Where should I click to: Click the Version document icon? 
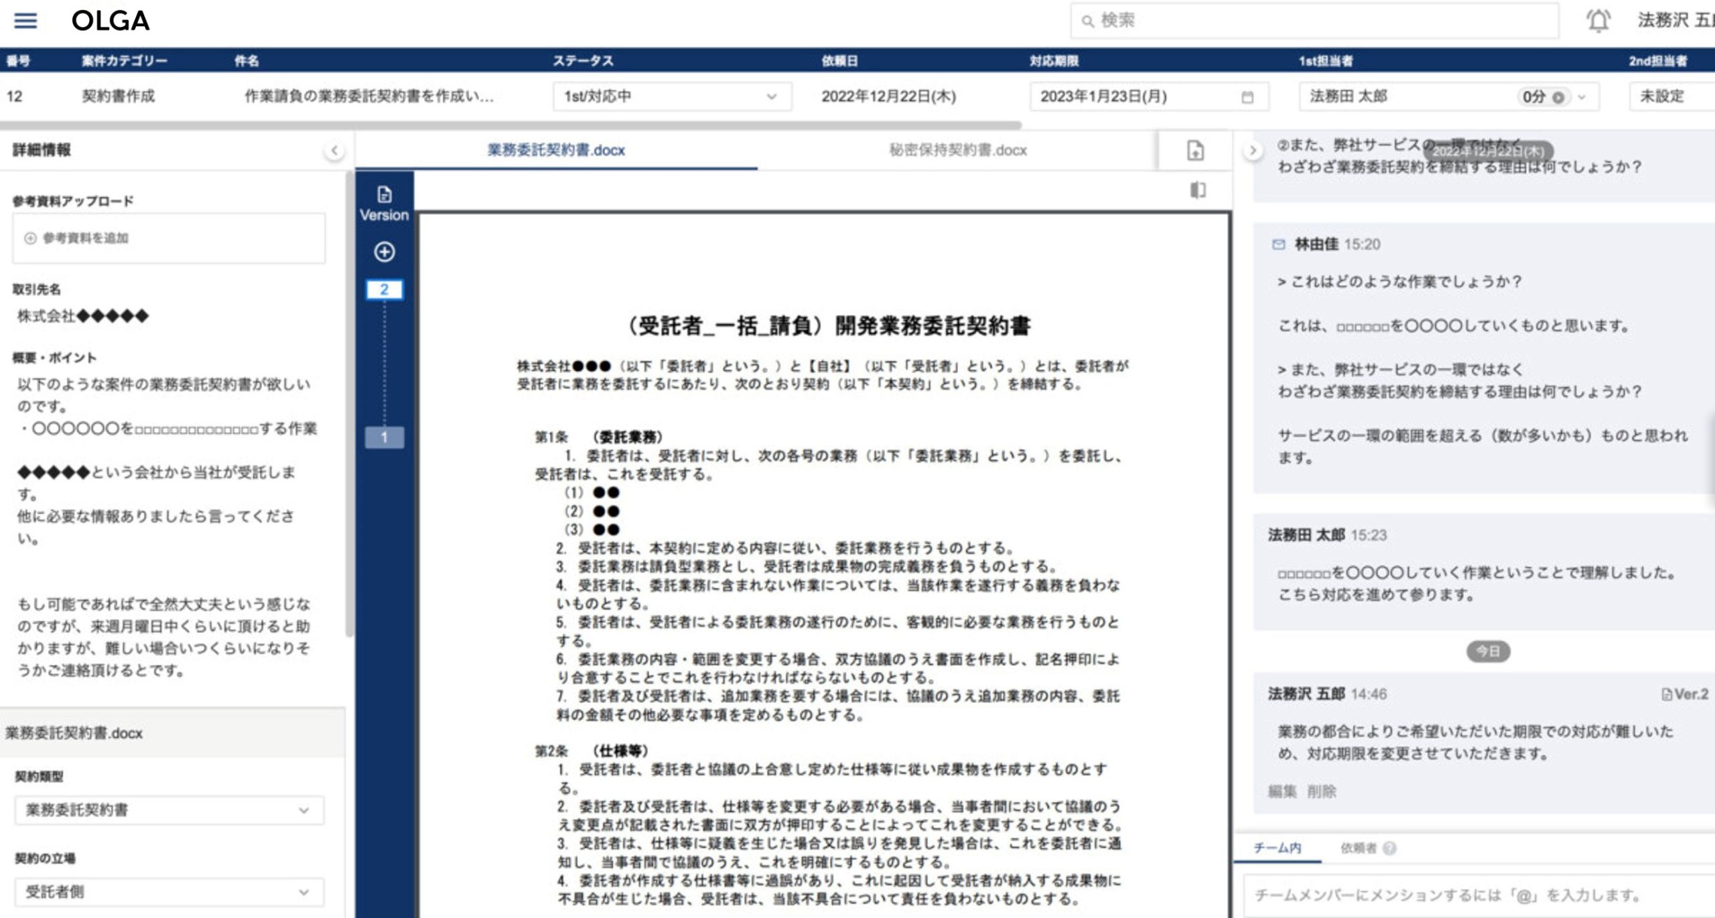[x=384, y=194]
